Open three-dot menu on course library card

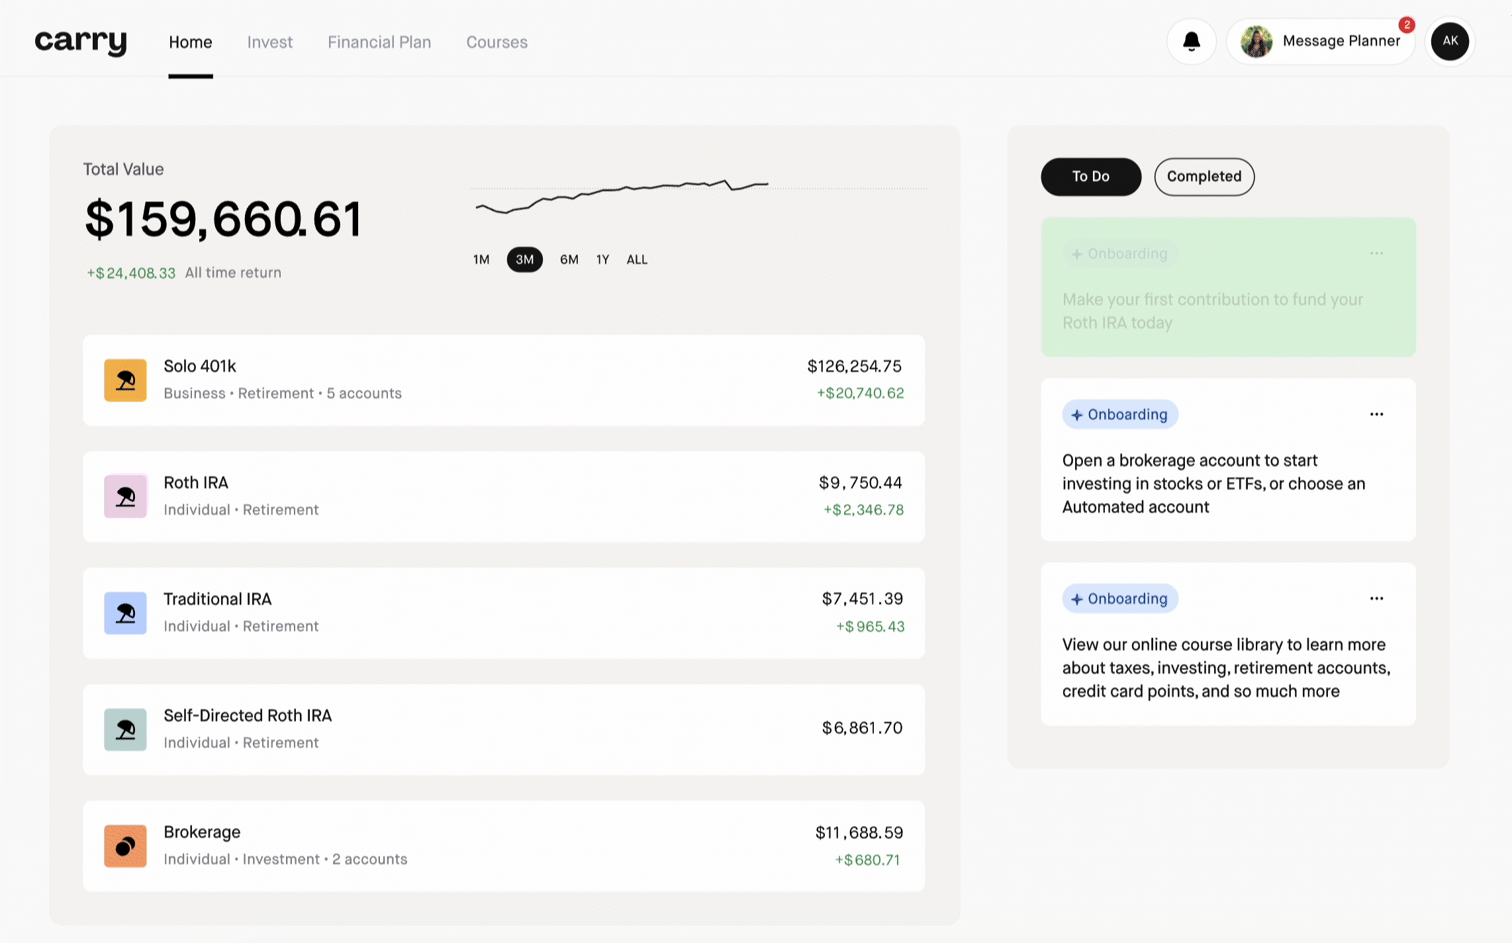click(1376, 598)
